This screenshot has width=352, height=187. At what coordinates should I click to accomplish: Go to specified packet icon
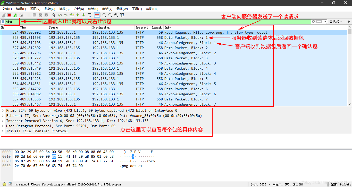(x=72, y=15)
